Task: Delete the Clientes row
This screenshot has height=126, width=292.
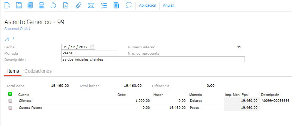Action: pos(11,101)
